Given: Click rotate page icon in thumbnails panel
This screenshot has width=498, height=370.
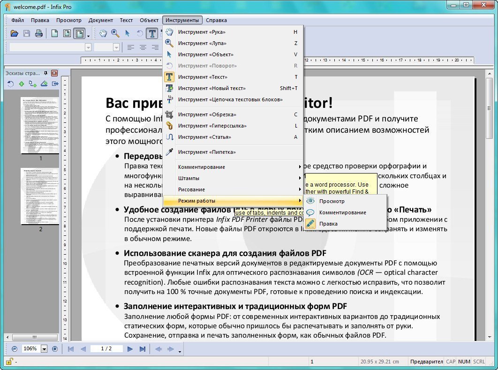Looking at the screenshot, I should pos(10,84).
